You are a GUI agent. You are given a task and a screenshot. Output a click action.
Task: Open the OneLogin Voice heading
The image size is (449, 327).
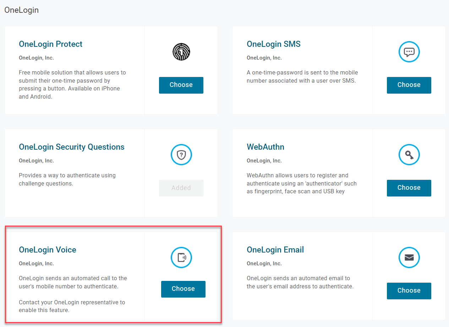point(47,250)
